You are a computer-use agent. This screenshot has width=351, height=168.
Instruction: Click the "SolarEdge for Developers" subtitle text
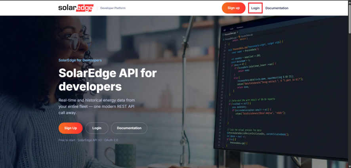[80, 60]
